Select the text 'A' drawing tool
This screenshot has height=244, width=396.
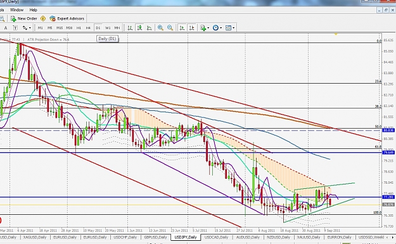(x=6, y=28)
